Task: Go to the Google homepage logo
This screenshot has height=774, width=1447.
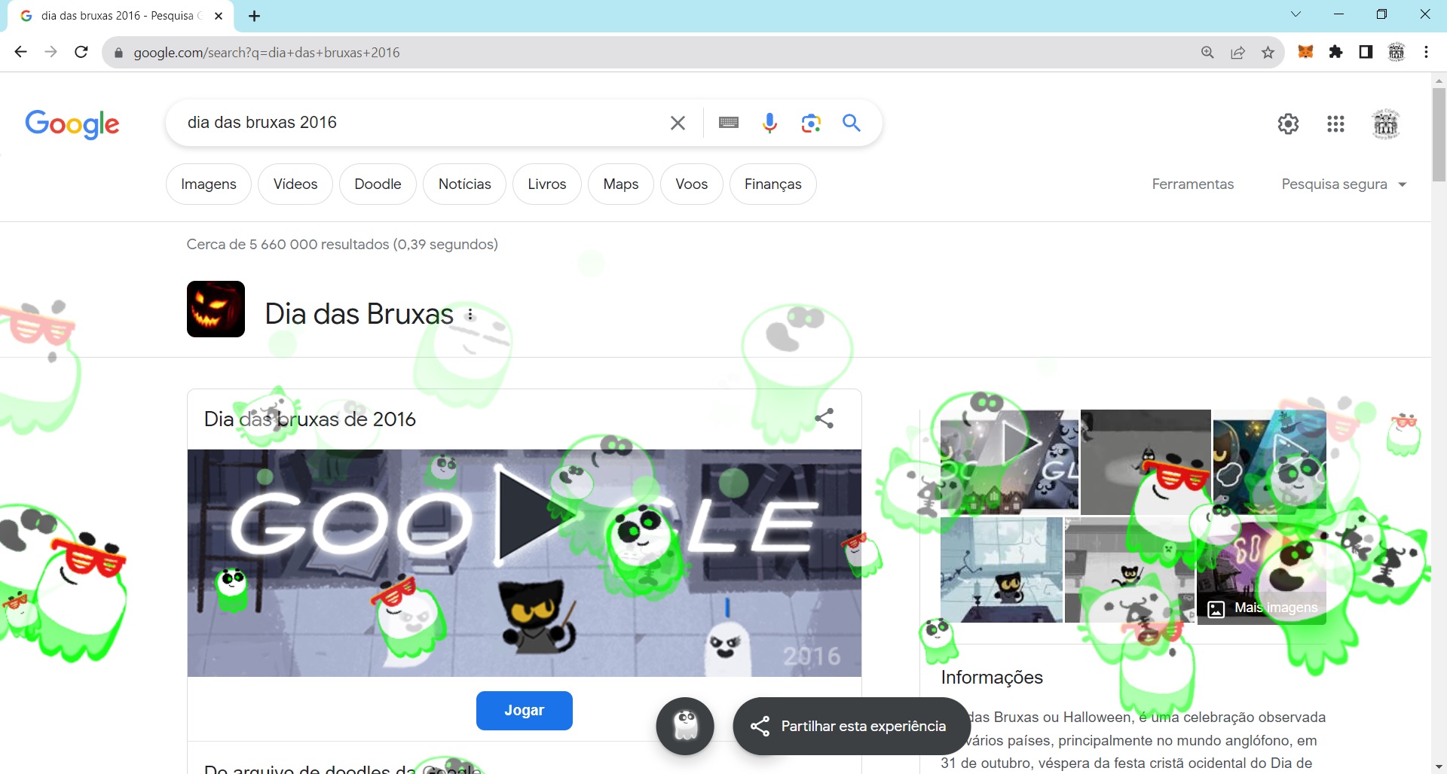Action: pyautogui.click(x=72, y=124)
